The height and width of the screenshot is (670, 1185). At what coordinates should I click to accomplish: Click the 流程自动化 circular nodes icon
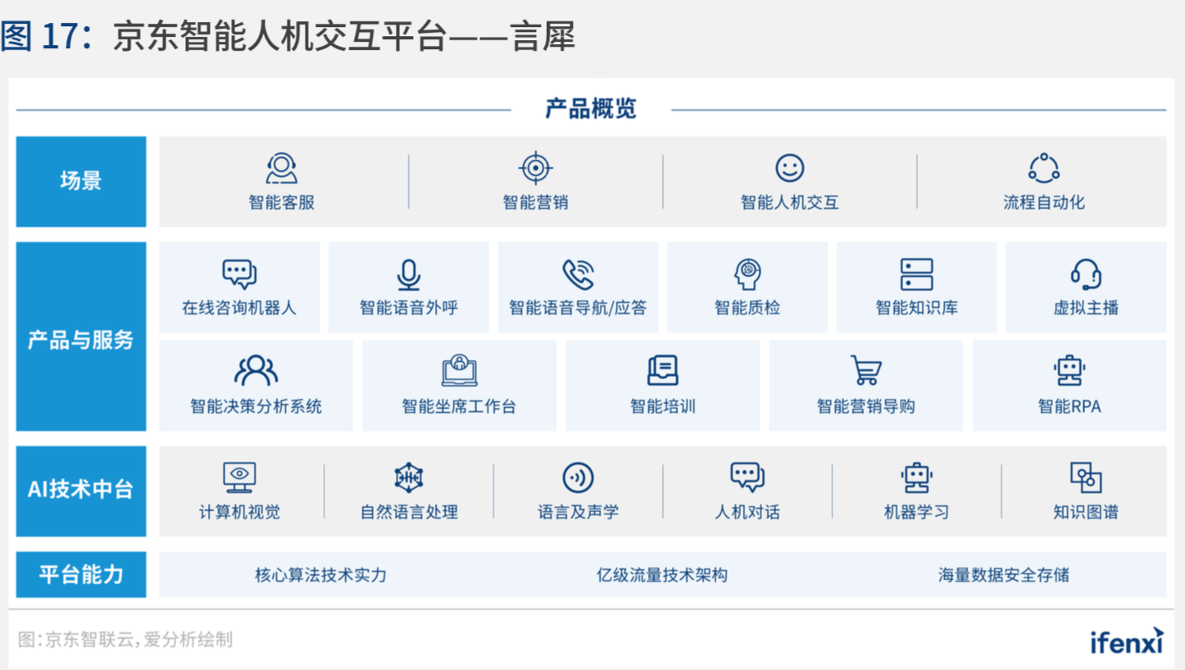tap(1043, 168)
